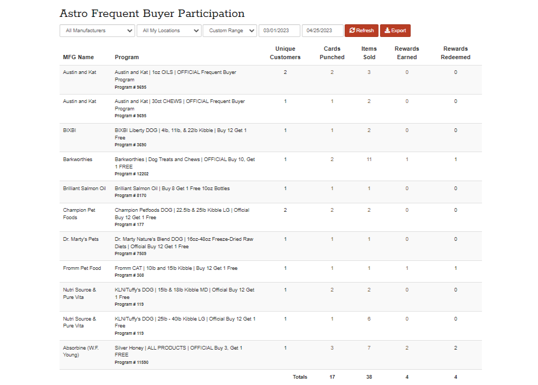Click the export download icon
Viewport: 538px width, 385px height.
point(387,31)
